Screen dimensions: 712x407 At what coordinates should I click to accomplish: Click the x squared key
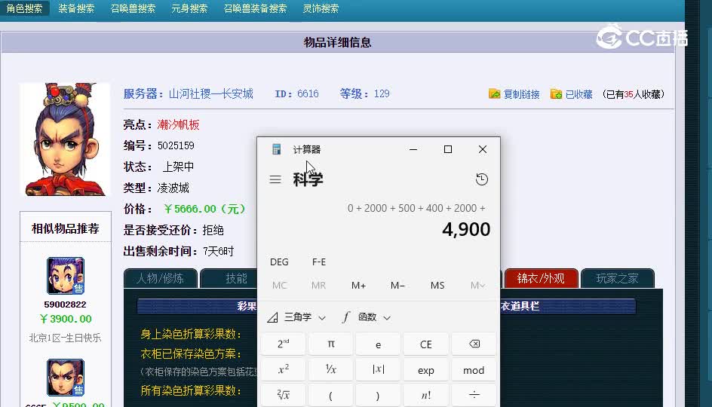pos(283,369)
